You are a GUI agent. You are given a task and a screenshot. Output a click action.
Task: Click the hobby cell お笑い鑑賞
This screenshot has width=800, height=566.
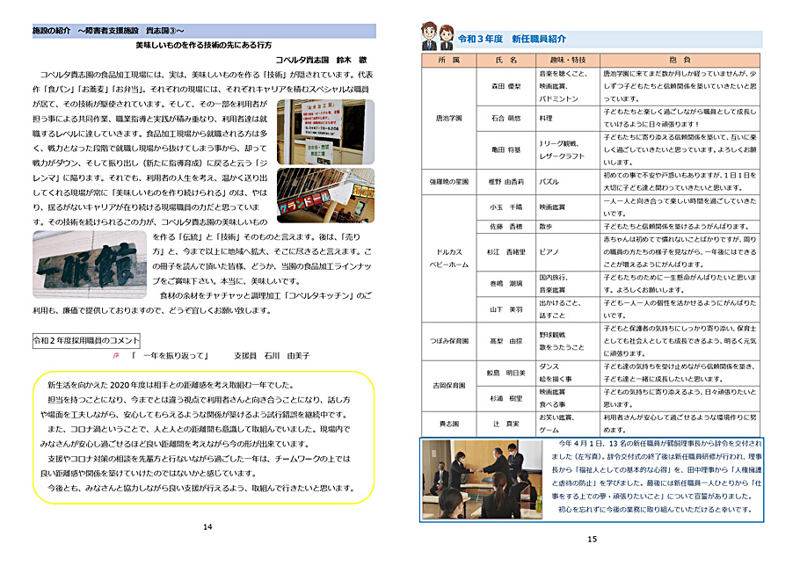click(x=557, y=418)
